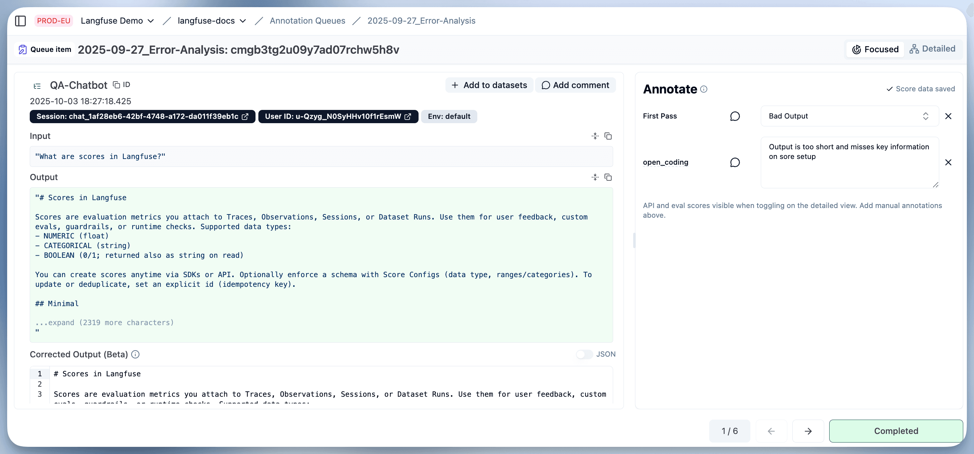Viewport: 974px width, 454px height.
Task: Go to Annotation Queues breadcrumb
Action: 307,21
